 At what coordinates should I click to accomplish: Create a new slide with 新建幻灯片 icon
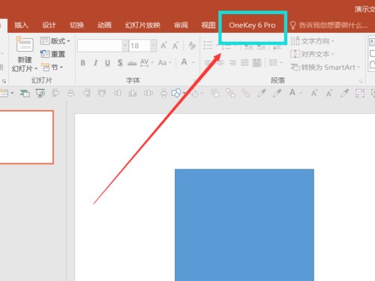(x=25, y=45)
